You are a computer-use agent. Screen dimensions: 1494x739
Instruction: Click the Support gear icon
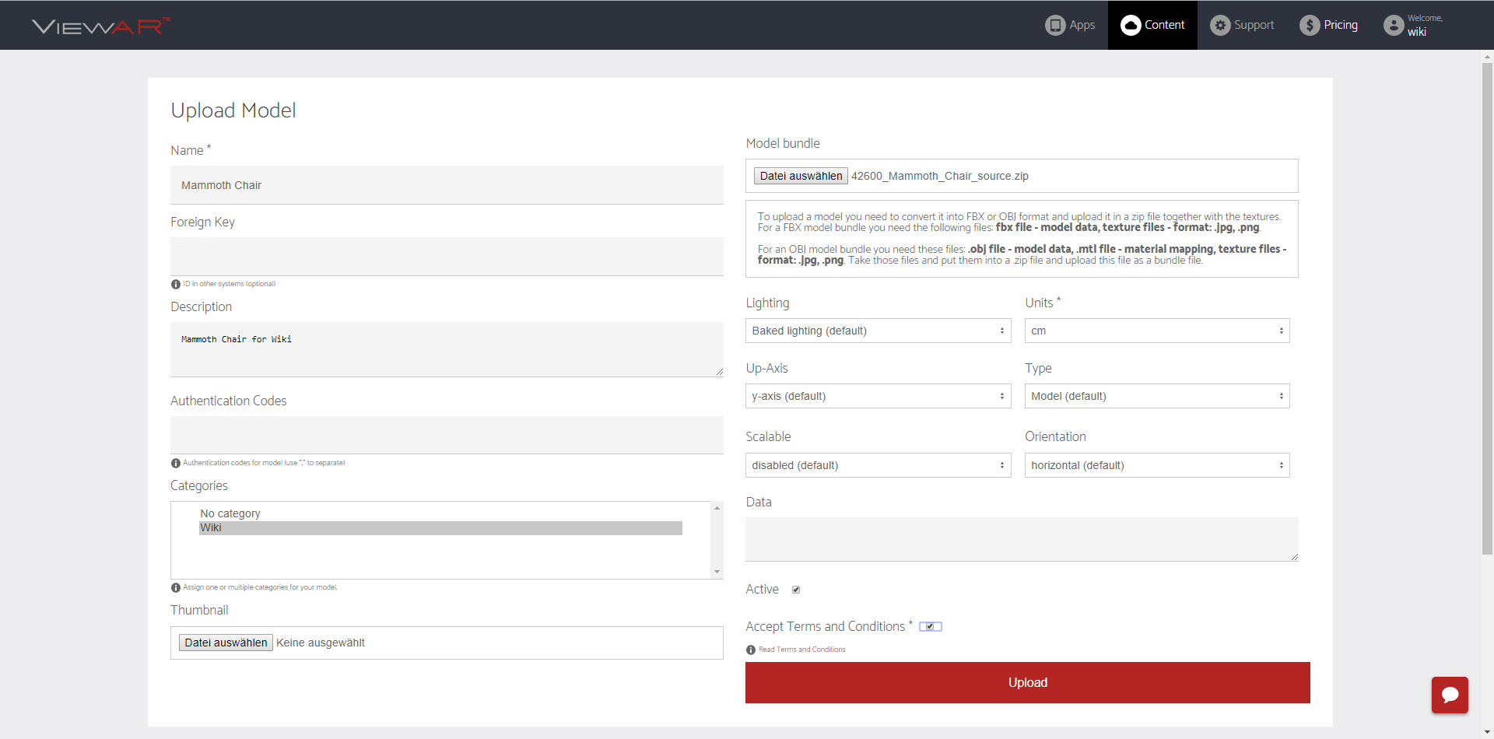[1219, 25]
